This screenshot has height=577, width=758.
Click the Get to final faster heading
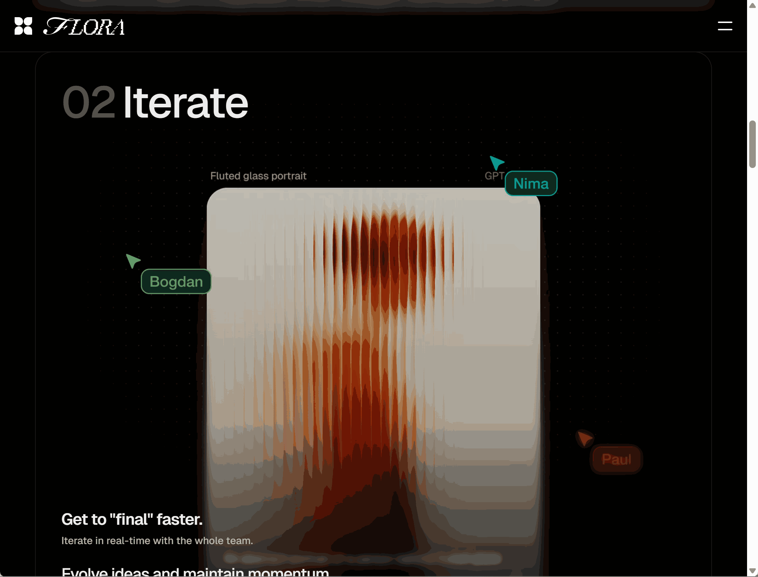pyautogui.click(x=132, y=519)
